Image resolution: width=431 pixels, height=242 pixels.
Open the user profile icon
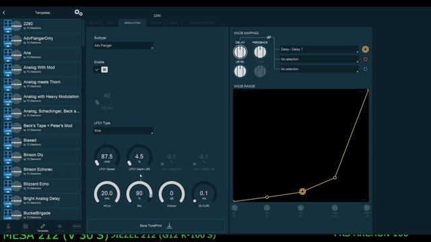pyautogui.click(x=9, y=227)
